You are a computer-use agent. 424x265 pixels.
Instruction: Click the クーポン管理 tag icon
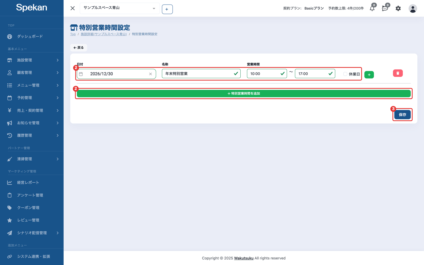[10, 208]
